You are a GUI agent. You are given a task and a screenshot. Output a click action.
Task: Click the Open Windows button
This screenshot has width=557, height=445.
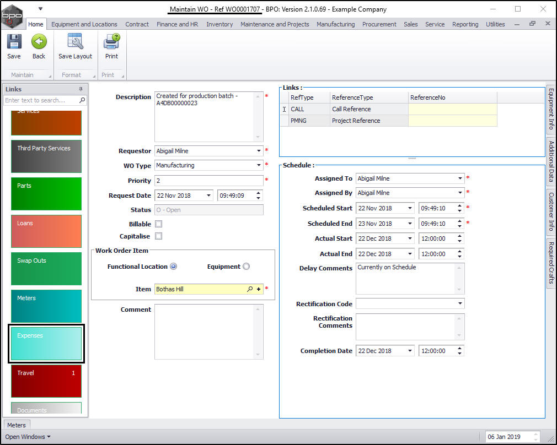[28, 437]
